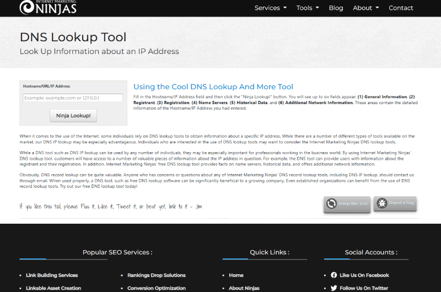The width and height of the screenshot is (441, 292).
Task: Click the heading Using the Cool DNS Lookup And More Tool
Action: [213, 86]
